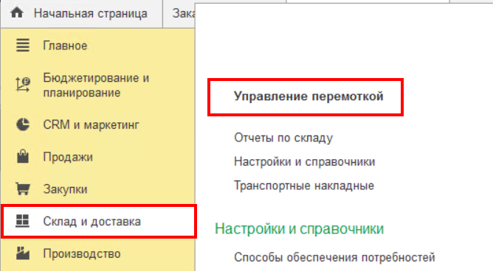The width and height of the screenshot is (493, 271).
Task: Open Способы обеспечения потребностей
Action: [x=334, y=258]
